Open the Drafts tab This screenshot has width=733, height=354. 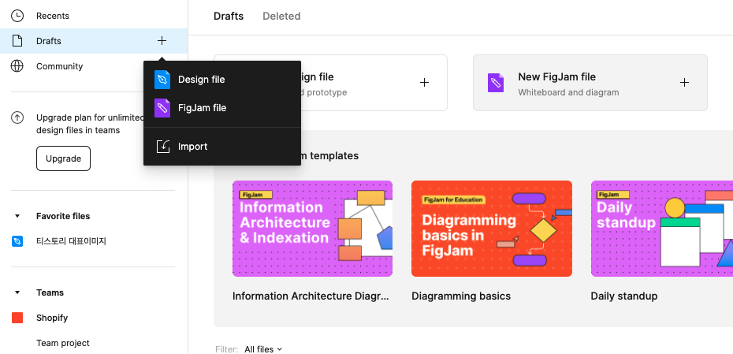pos(229,17)
